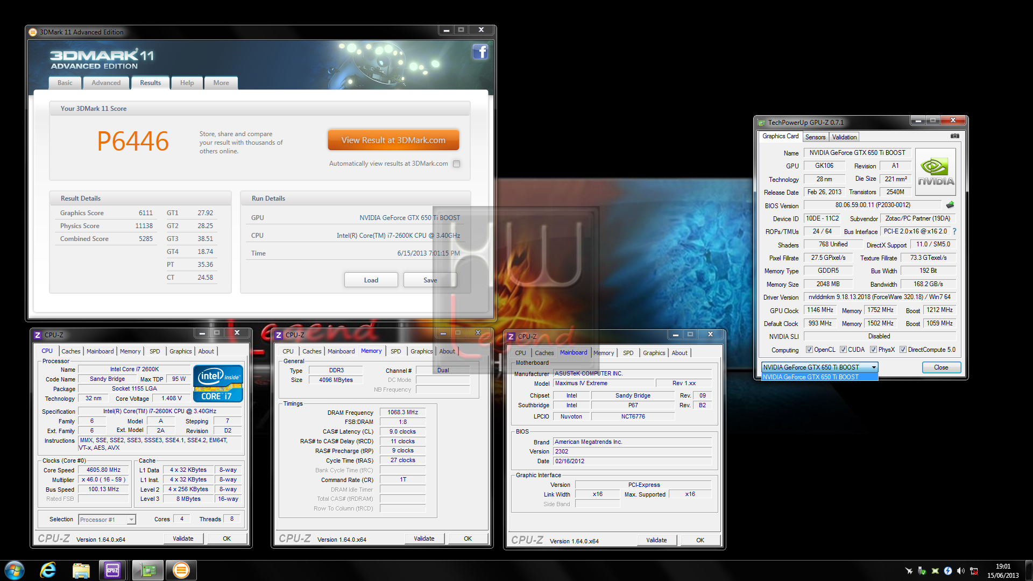The width and height of the screenshot is (1033, 581).
Task: Toggle the PhysX checkbox in GPU-Z
Action: click(x=873, y=350)
